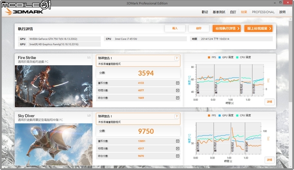Click the Sky Diver preview thumbnail
The width and height of the screenshot is (294, 170).
coord(53,144)
